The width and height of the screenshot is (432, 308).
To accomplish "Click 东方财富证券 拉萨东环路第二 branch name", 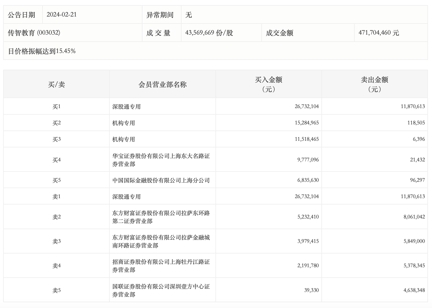I will [x=161, y=217].
